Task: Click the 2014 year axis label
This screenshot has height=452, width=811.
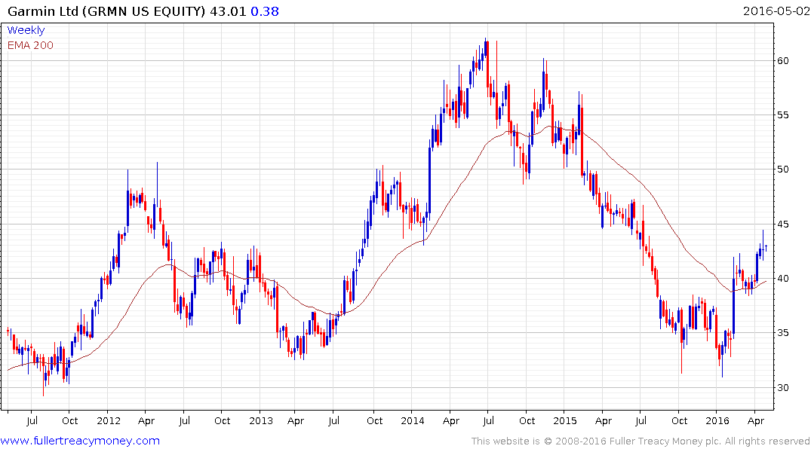Action: [x=412, y=420]
